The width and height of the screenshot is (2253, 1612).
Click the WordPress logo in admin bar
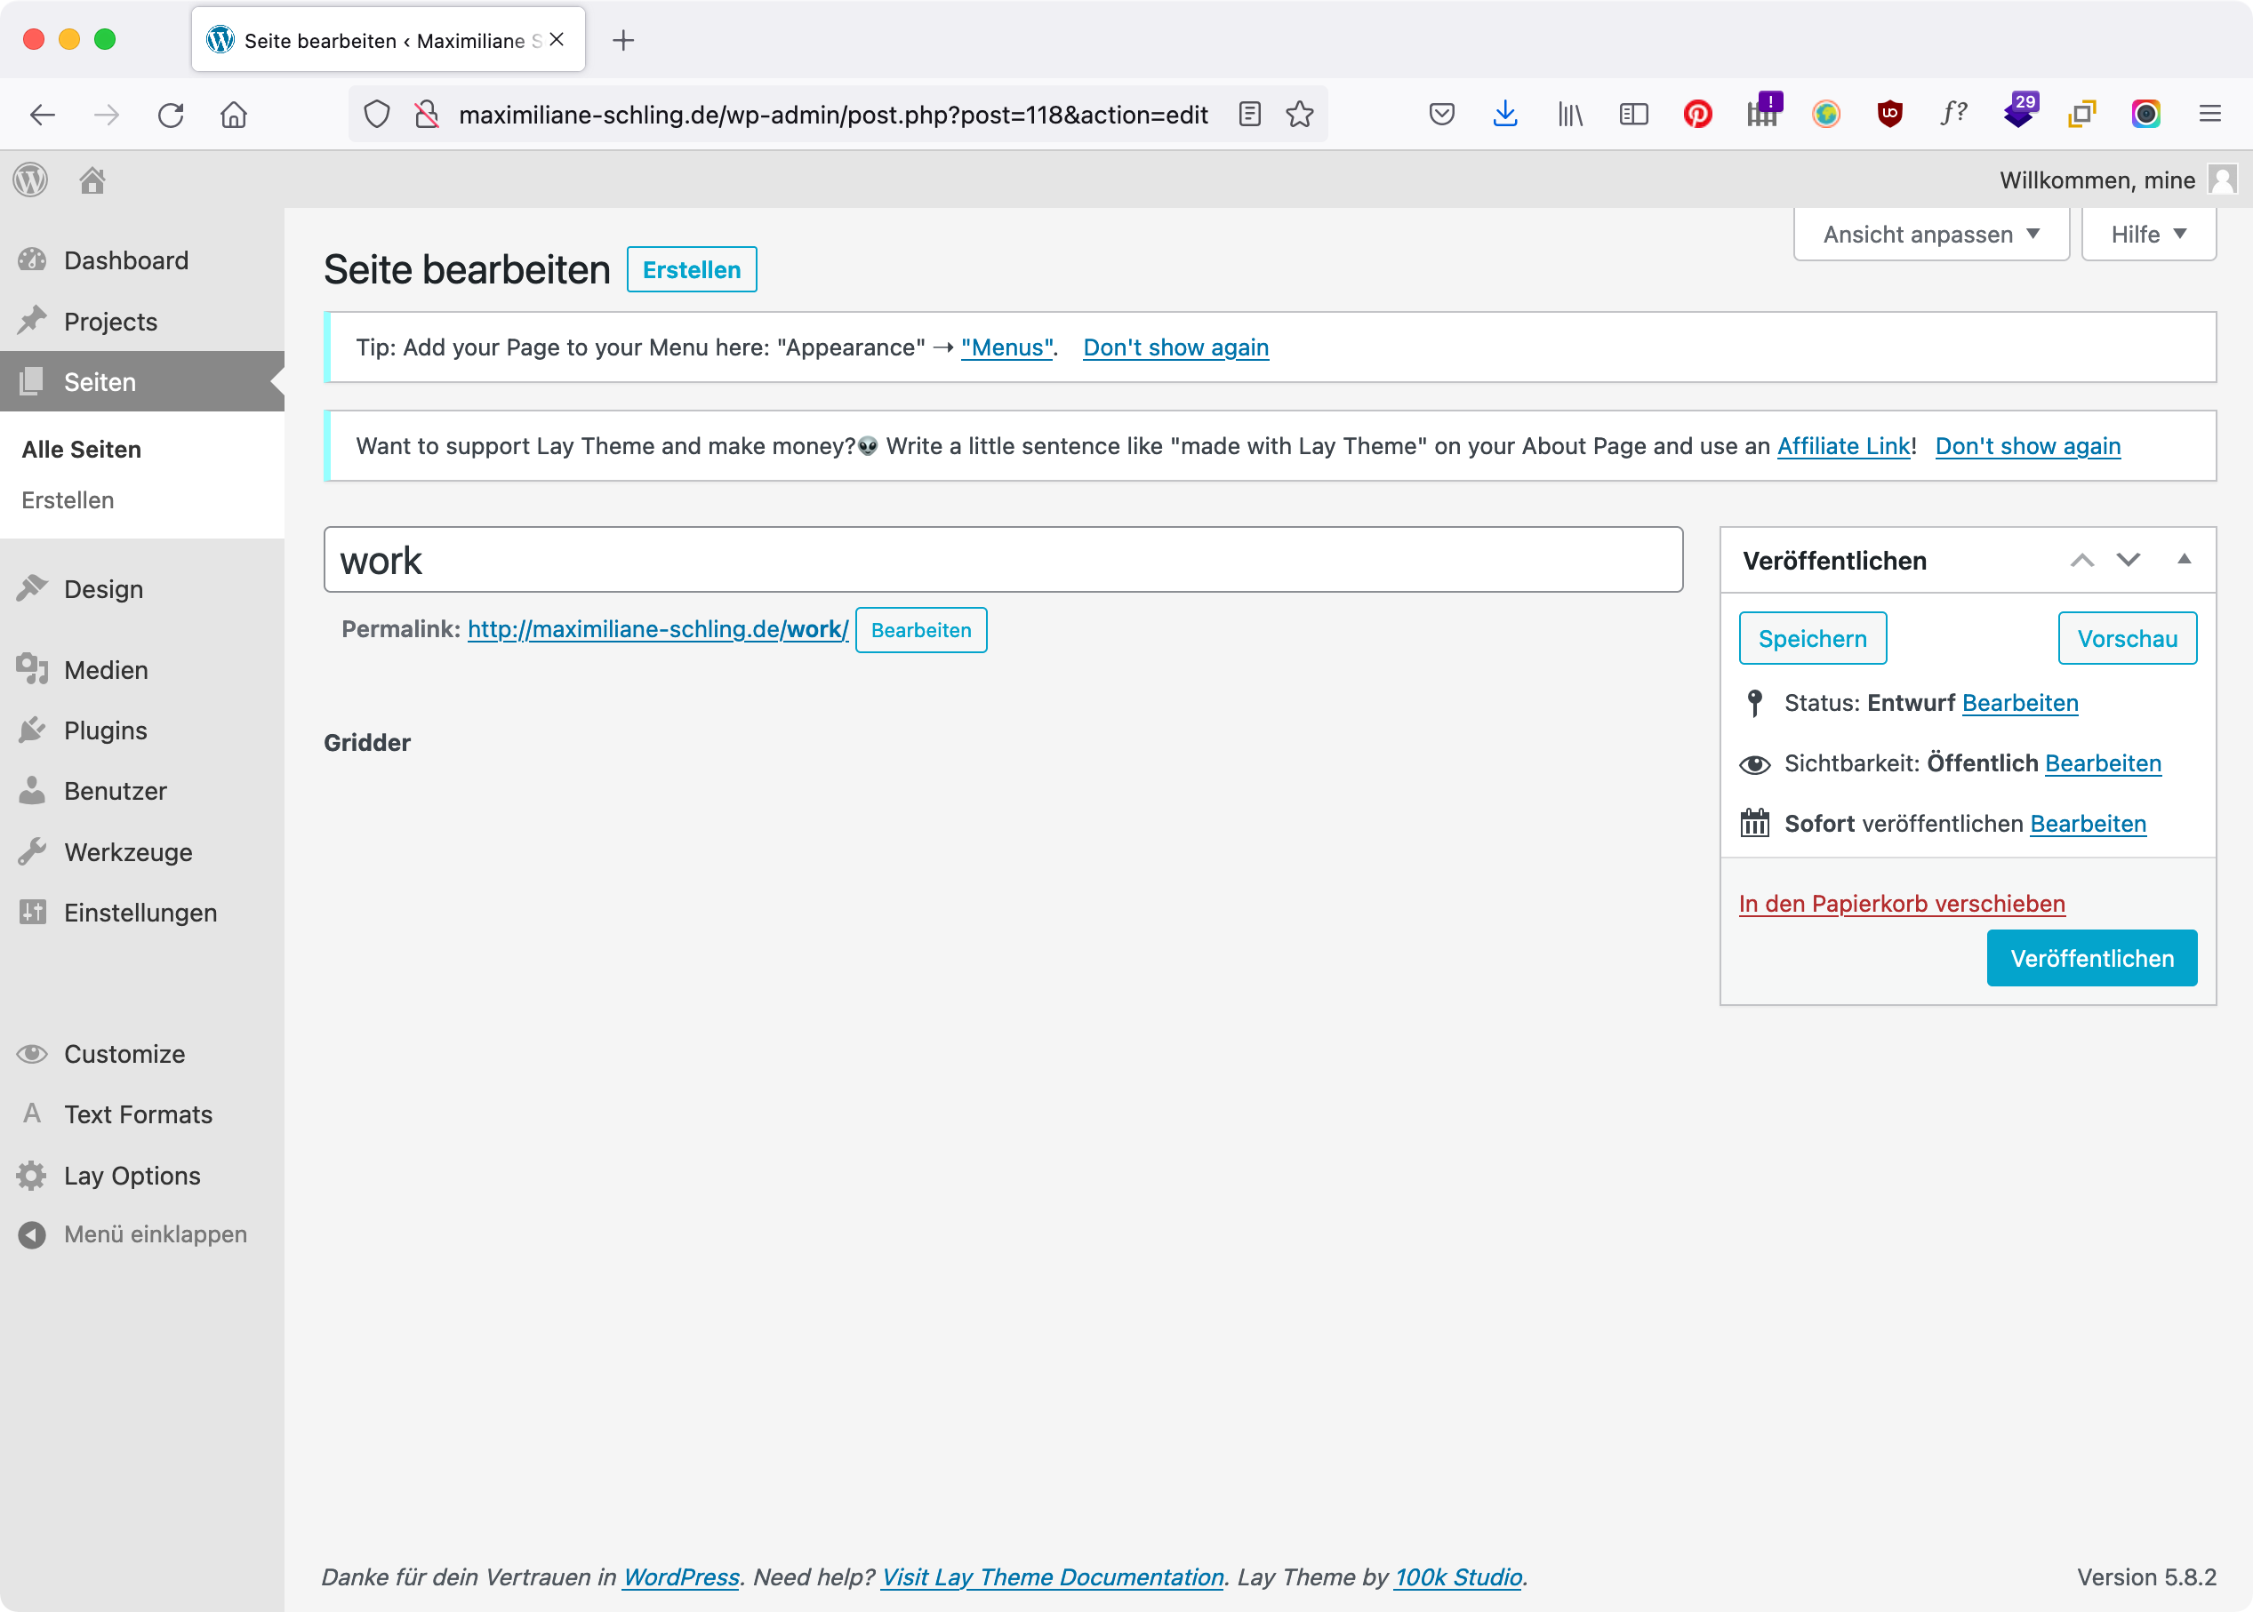pos(31,180)
